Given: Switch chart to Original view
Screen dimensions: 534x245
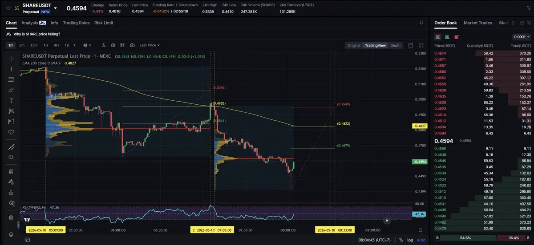Looking at the screenshot, I should (x=354, y=45).
